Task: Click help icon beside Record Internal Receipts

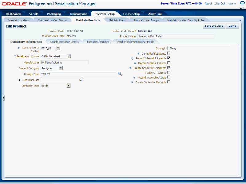Action: coord(134,78)
